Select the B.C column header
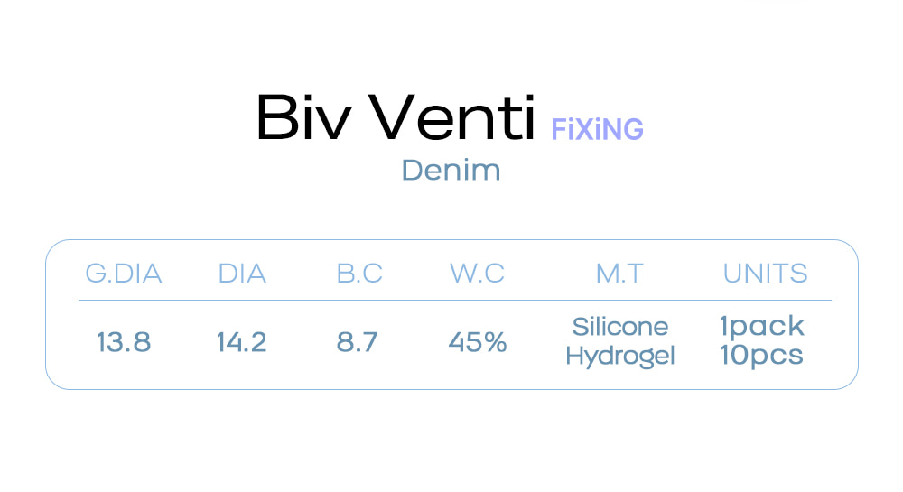This screenshot has height=492, width=903. [x=359, y=274]
